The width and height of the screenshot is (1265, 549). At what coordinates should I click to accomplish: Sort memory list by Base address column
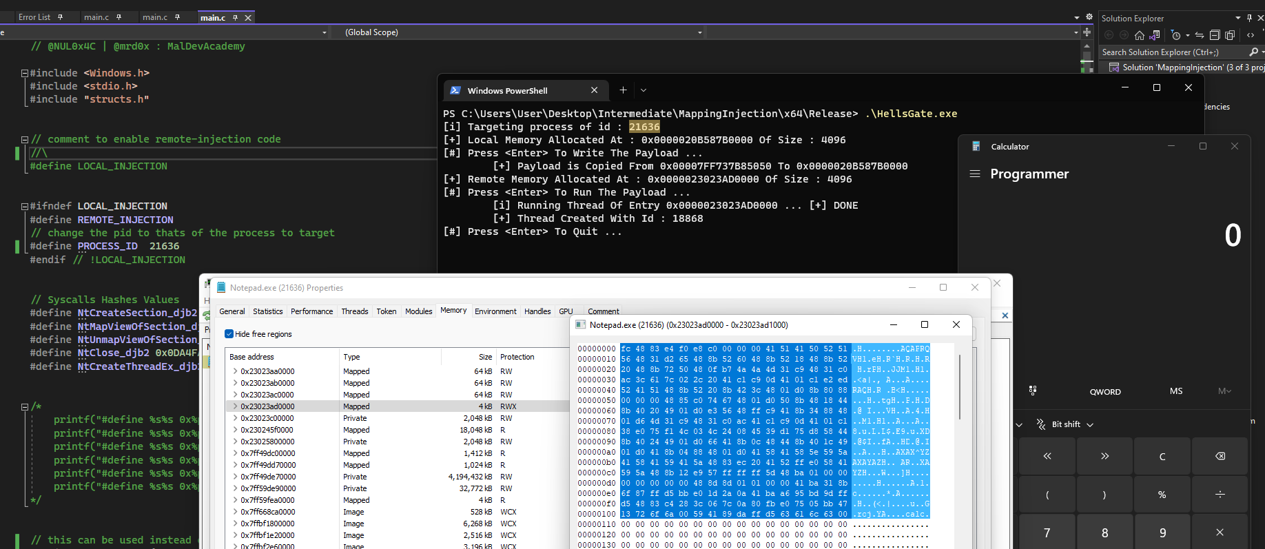[x=282, y=357]
